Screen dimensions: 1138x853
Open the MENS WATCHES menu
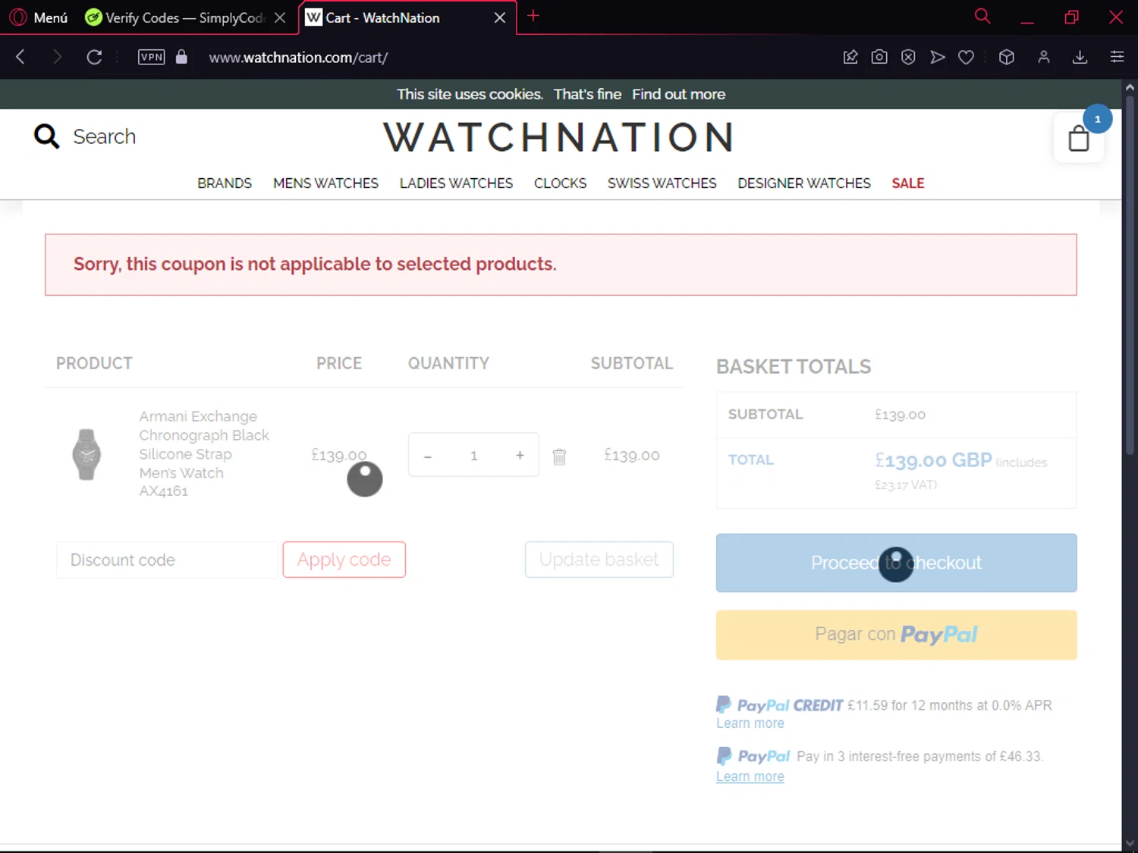pos(325,183)
